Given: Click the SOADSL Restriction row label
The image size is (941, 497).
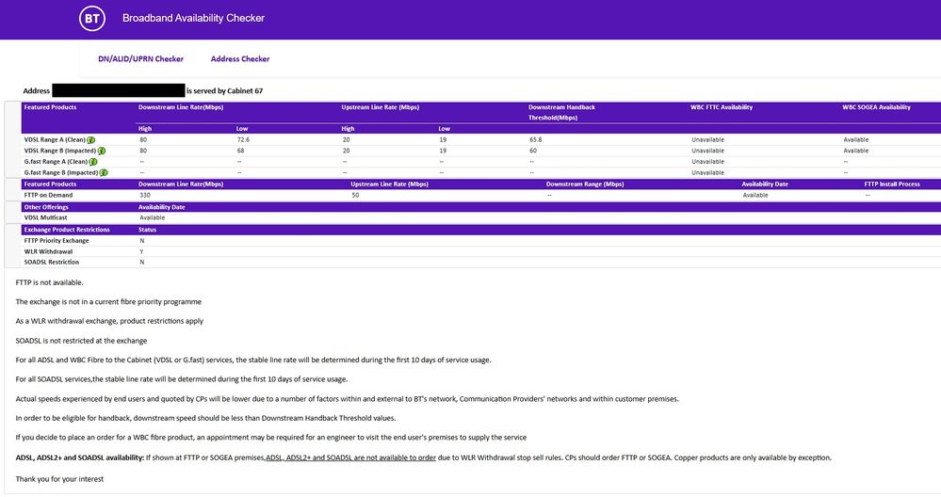Looking at the screenshot, I should pos(51,263).
